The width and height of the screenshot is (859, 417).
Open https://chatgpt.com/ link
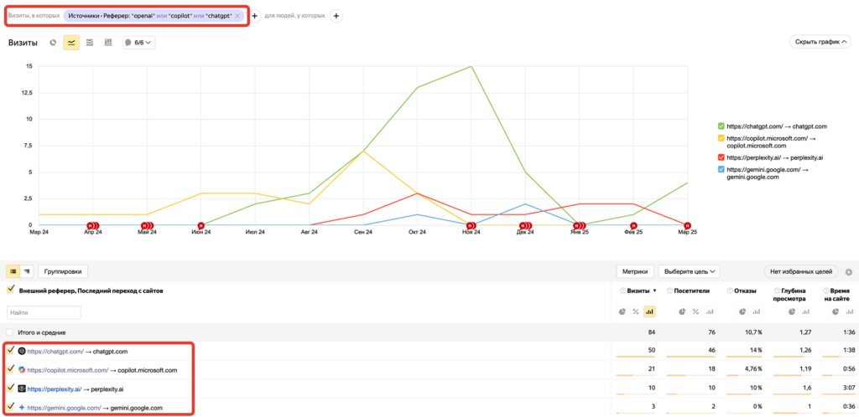[x=55, y=351]
